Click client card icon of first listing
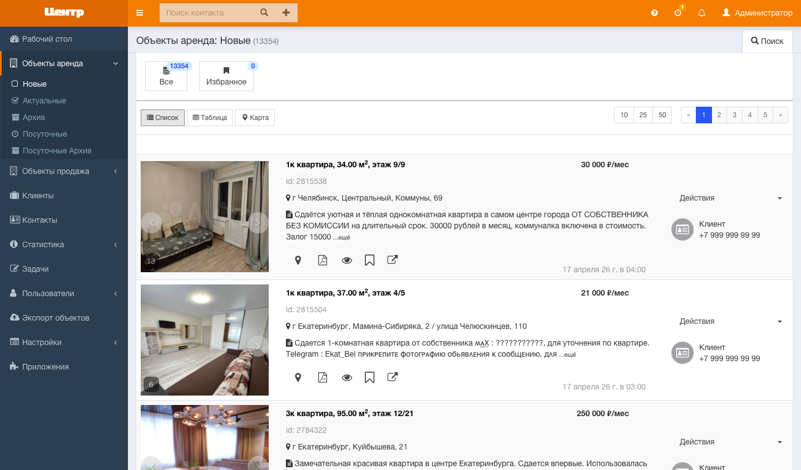801x470 pixels. pos(682,229)
